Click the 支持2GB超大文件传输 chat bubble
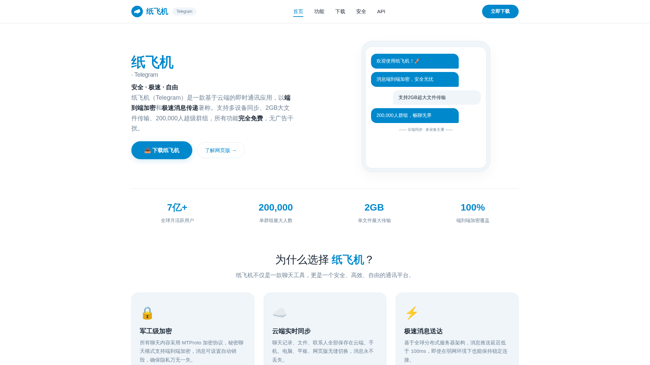Screen dimensions: 650x365 [x=437, y=97]
